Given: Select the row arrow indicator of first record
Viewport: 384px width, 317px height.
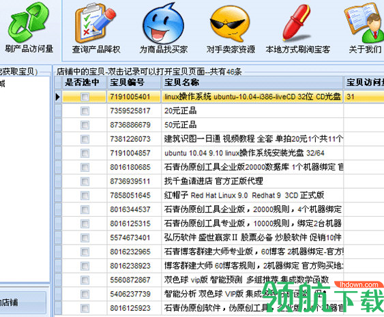Looking at the screenshot, I should (58, 97).
